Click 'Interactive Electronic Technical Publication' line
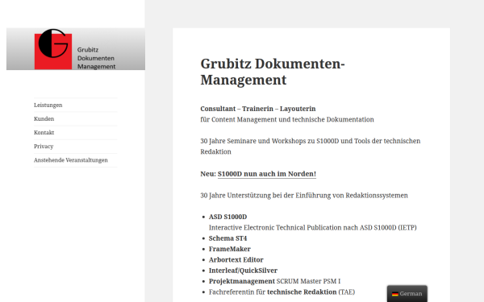 click(313, 228)
